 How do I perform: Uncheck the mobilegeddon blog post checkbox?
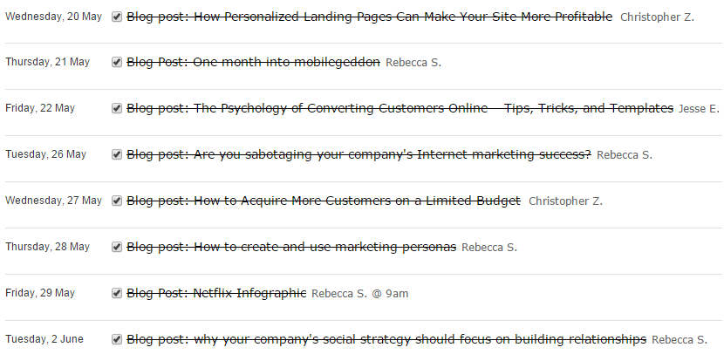click(x=117, y=62)
